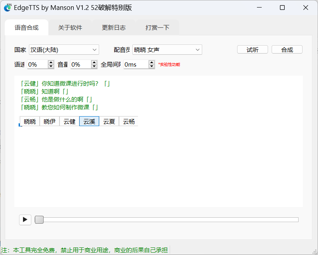The image size is (318, 255).
Task: Play the synthesized audio
Action: 25,220
